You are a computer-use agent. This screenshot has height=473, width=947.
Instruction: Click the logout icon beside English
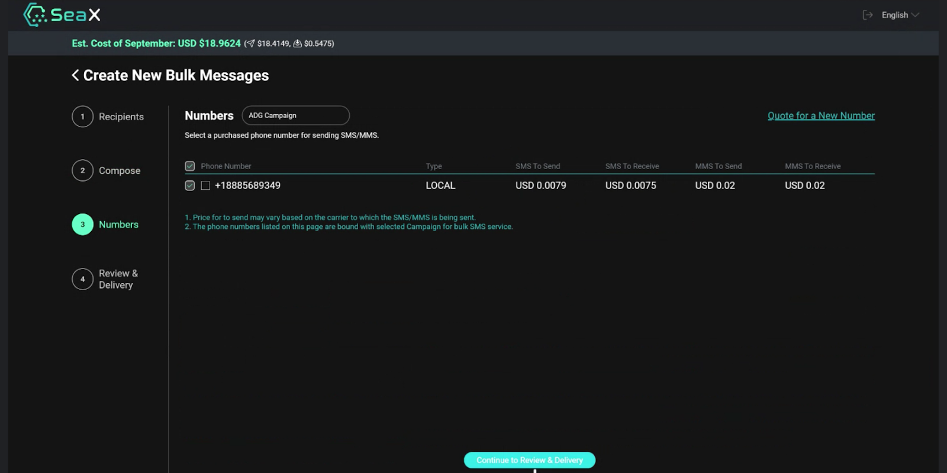[x=868, y=15]
